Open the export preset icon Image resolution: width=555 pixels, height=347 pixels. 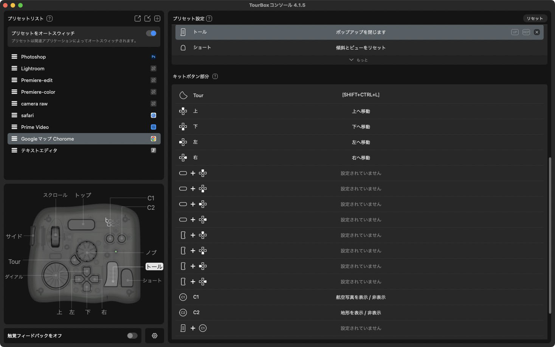click(138, 18)
